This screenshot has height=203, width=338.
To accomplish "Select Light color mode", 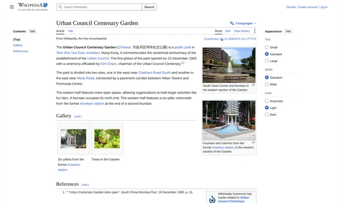I will [267, 108].
